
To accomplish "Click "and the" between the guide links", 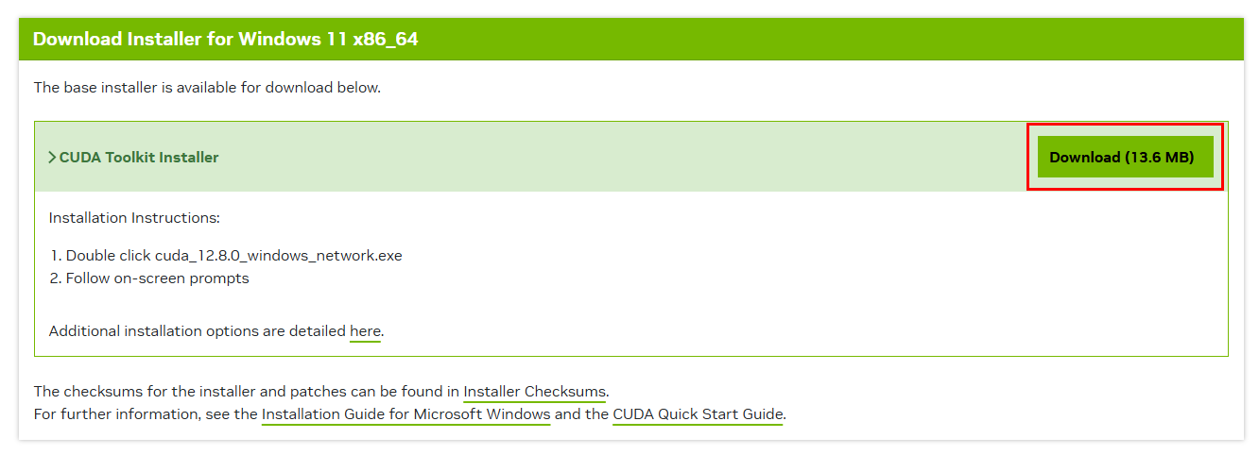I will pyautogui.click(x=581, y=414).
